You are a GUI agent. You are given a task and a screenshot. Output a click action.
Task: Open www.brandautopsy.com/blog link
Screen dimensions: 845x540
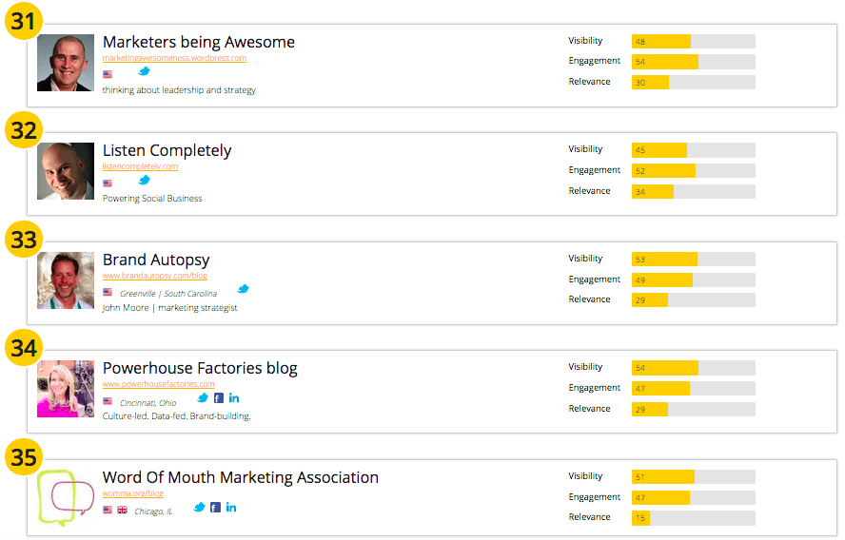(x=155, y=276)
